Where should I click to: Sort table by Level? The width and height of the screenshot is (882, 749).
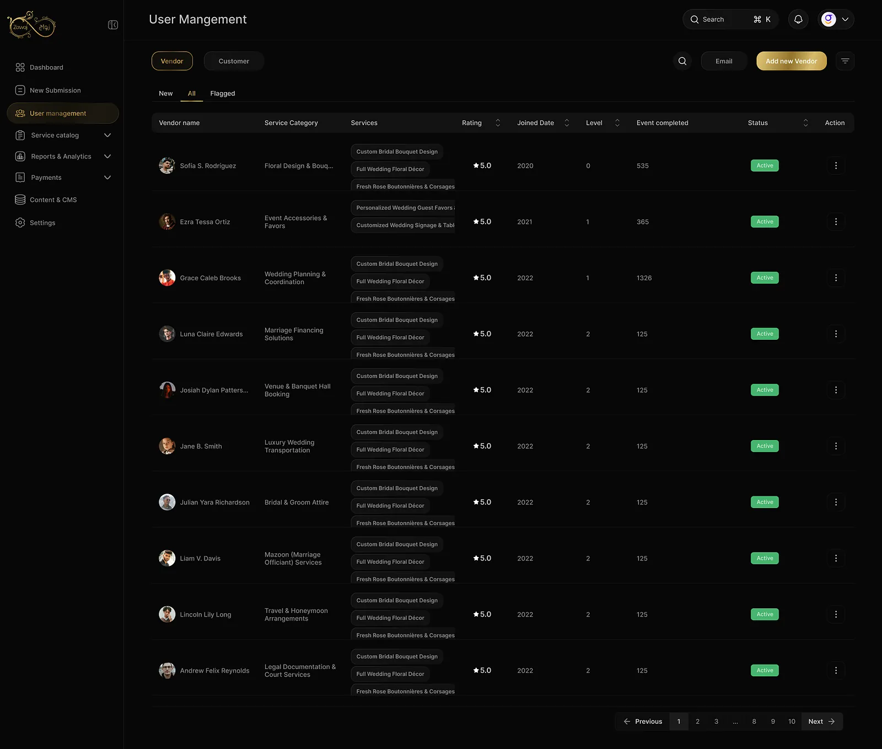tap(617, 123)
